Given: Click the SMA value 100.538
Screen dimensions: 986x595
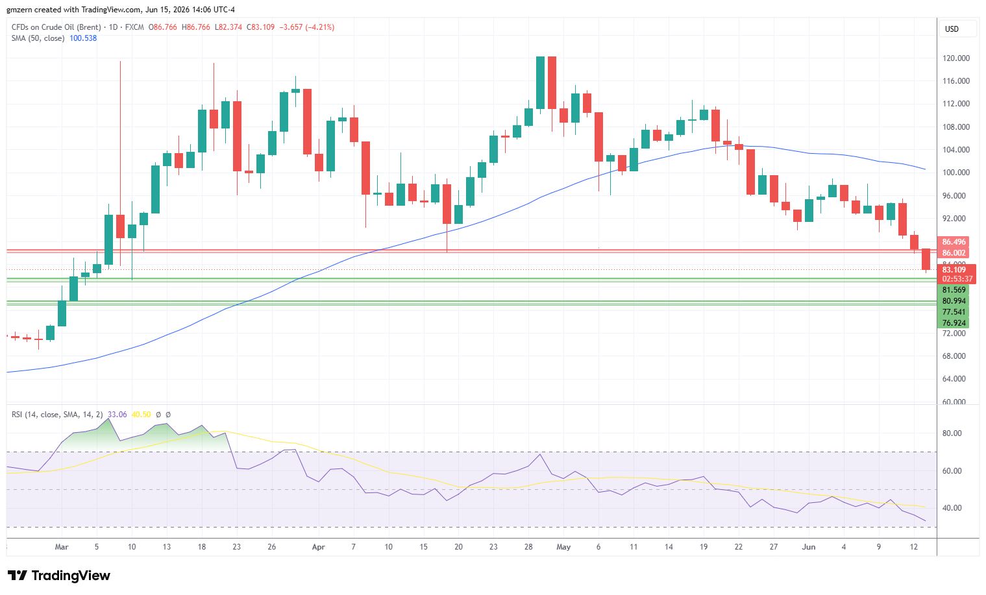Looking at the screenshot, I should (x=83, y=38).
